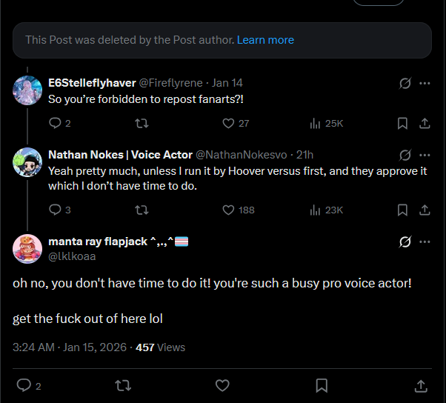Screen dimensions: 446x403
Task: Like the post with 27 likes
Action: pyautogui.click(x=236, y=123)
